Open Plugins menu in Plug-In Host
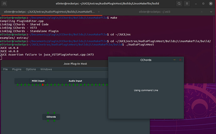The image size is (216, 134). point(17,69)
